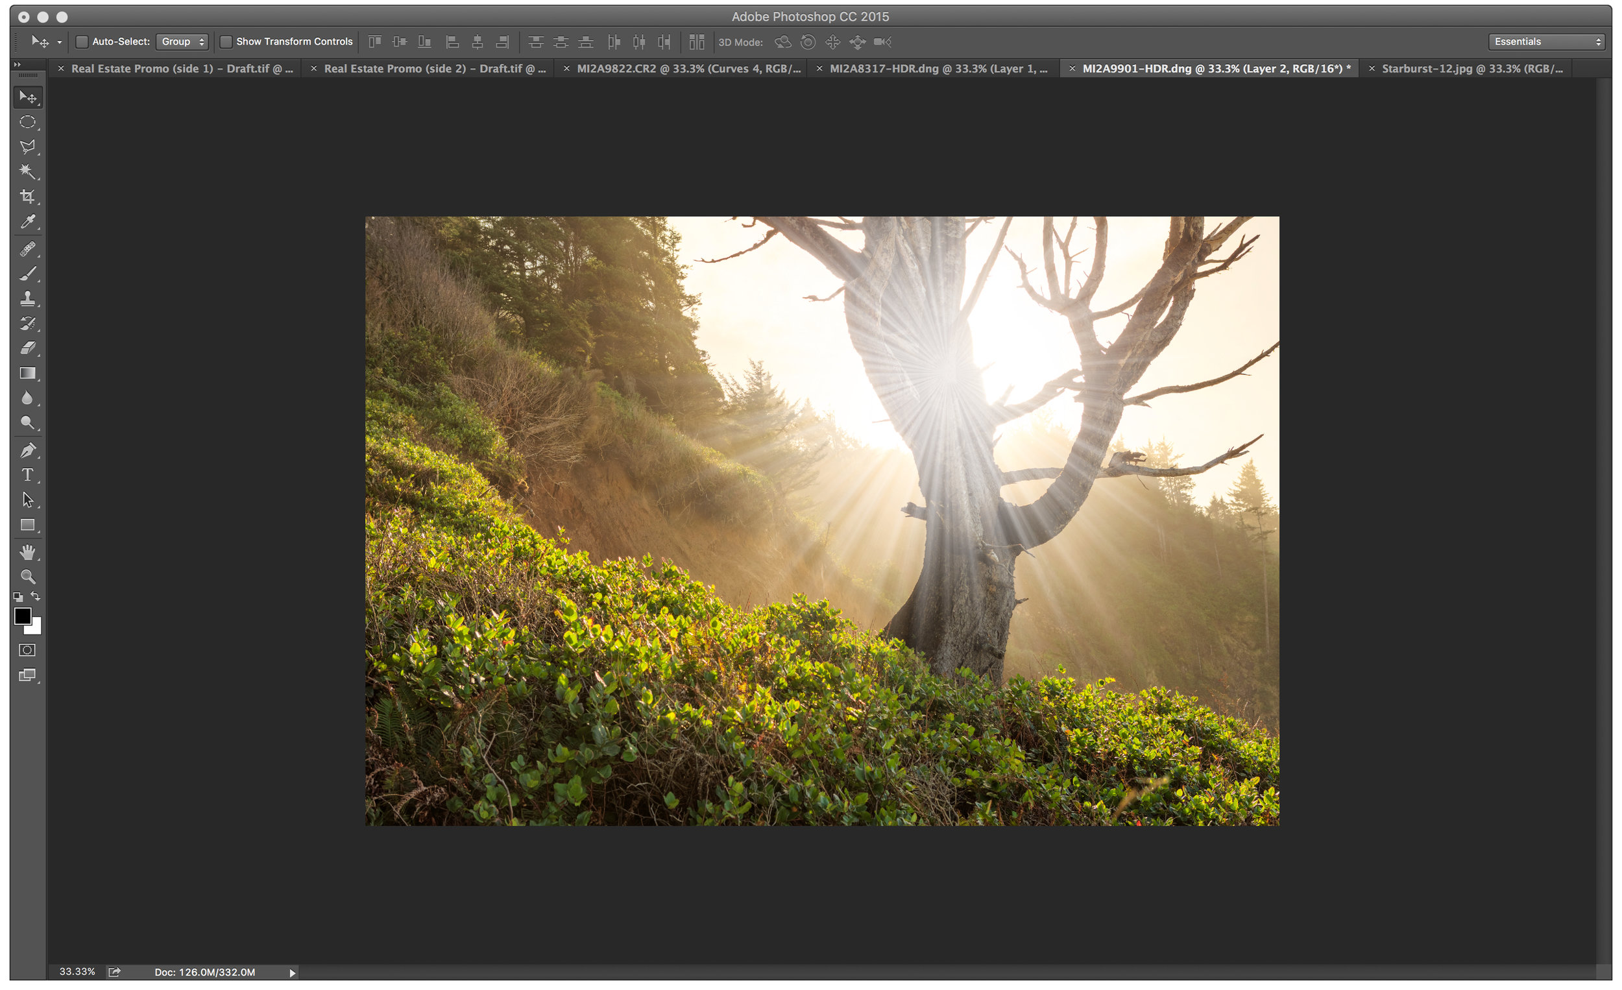Select the Blur tool
The height and width of the screenshot is (990, 1622).
[28, 398]
